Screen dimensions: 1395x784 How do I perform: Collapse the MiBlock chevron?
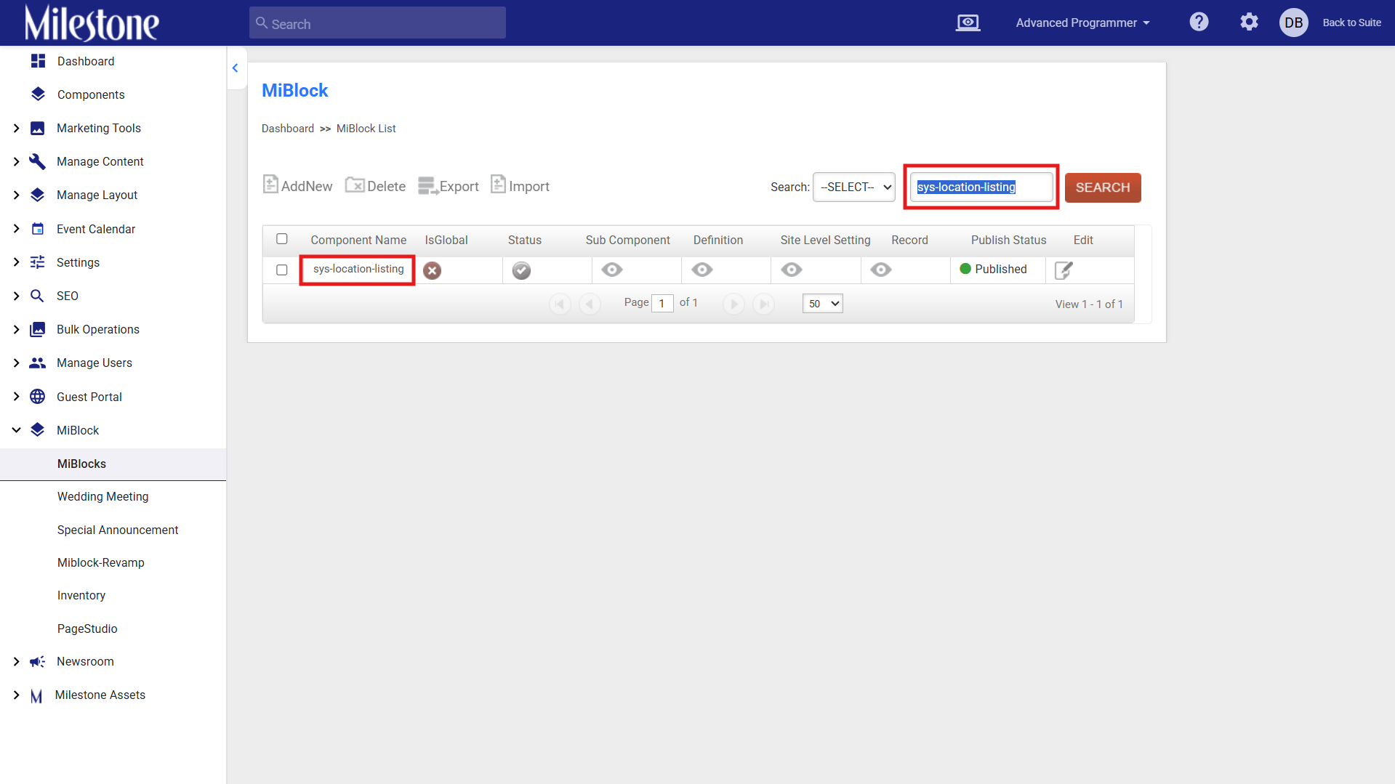point(16,430)
